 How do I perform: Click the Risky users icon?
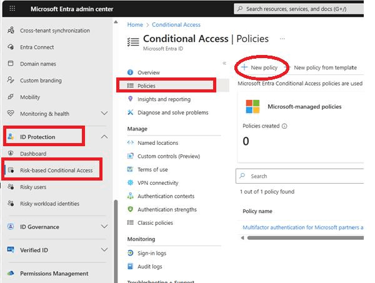tap(11, 187)
